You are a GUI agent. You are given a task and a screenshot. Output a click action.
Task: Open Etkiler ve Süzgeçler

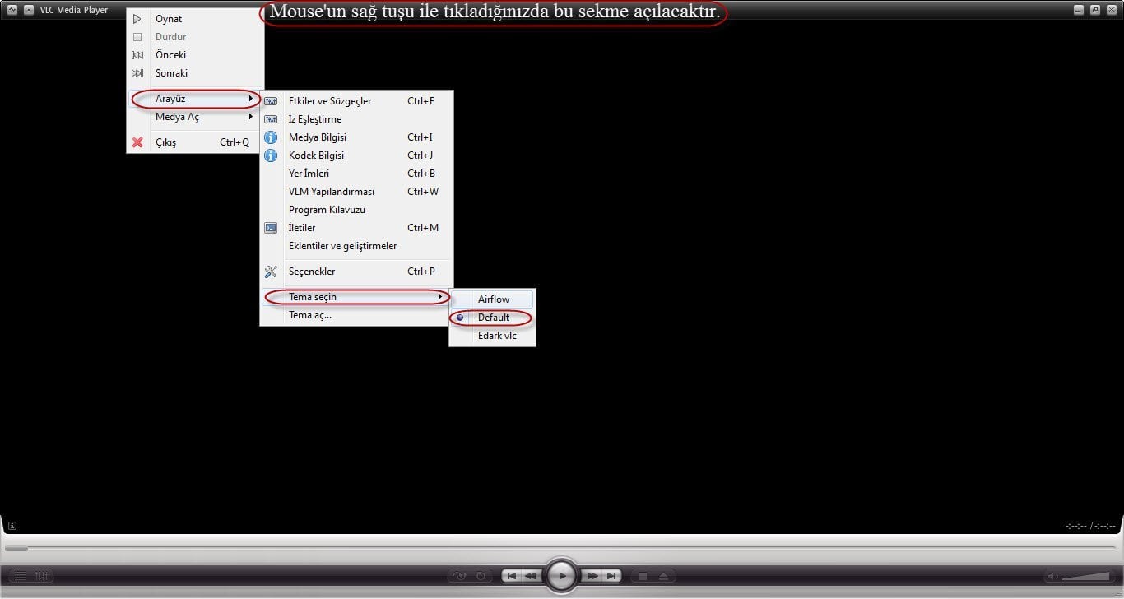point(356,101)
